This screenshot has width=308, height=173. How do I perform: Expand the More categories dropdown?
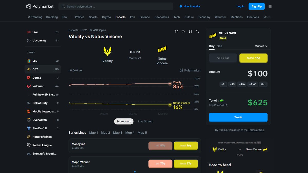tap(268, 17)
